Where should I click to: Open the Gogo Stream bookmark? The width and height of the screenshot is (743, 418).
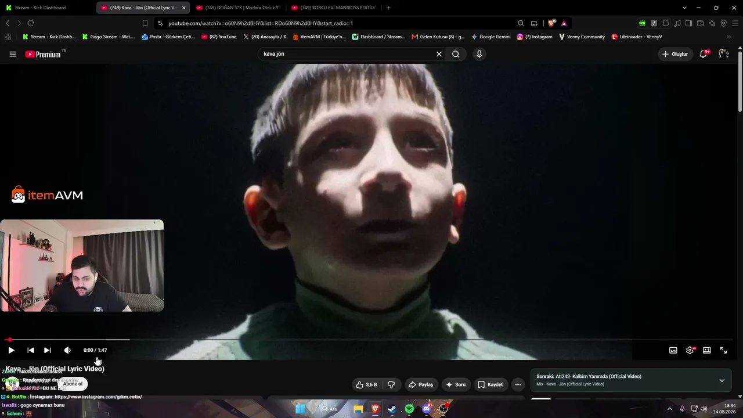pos(108,37)
